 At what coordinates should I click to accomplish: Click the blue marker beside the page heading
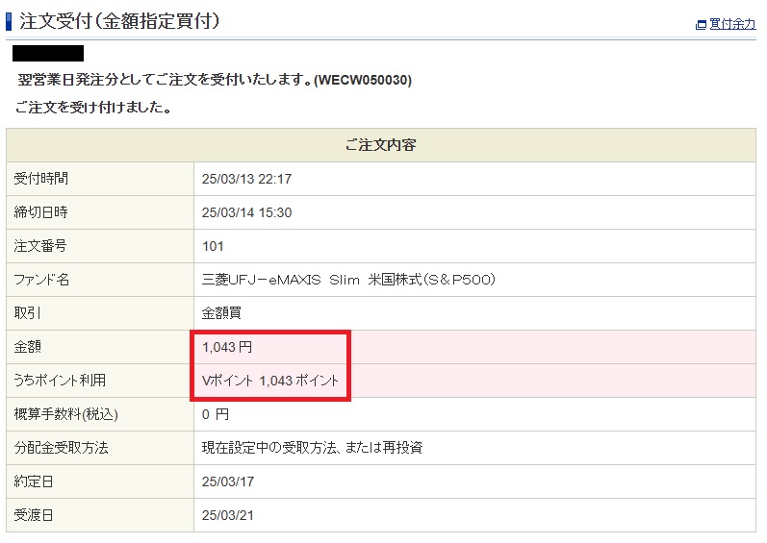tap(9, 20)
